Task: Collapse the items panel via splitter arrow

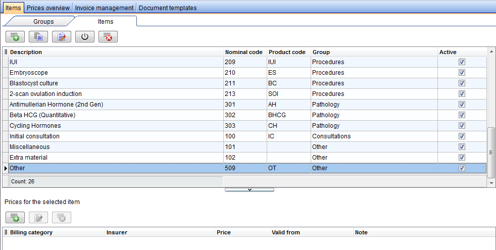Action: (250, 190)
